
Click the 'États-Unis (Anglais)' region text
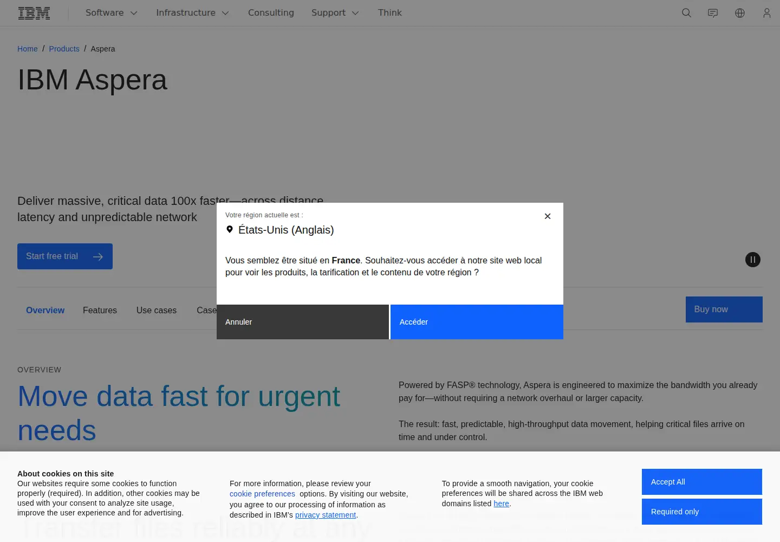(286, 230)
